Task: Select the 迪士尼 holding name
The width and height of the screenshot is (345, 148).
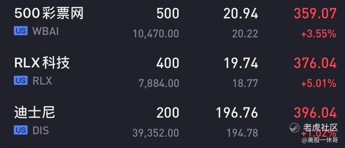Action: pos(35,113)
